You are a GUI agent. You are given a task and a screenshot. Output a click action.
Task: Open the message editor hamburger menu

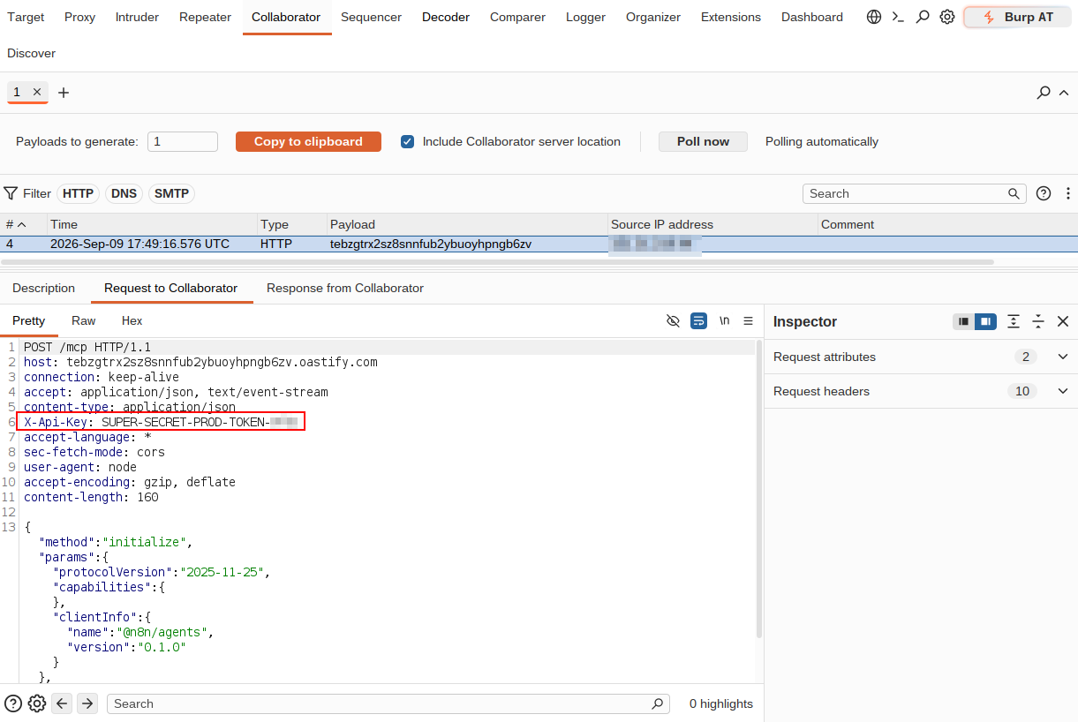(x=748, y=320)
